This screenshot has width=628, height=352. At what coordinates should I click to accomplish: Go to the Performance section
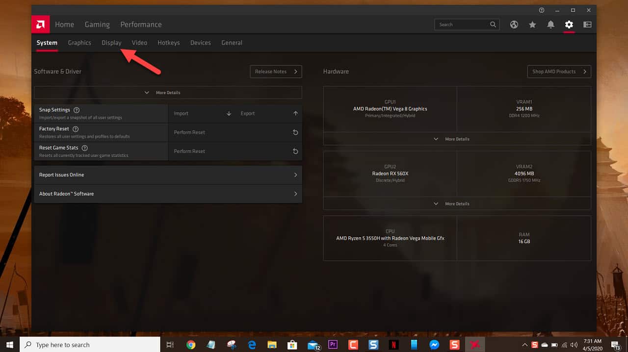pyautogui.click(x=141, y=25)
